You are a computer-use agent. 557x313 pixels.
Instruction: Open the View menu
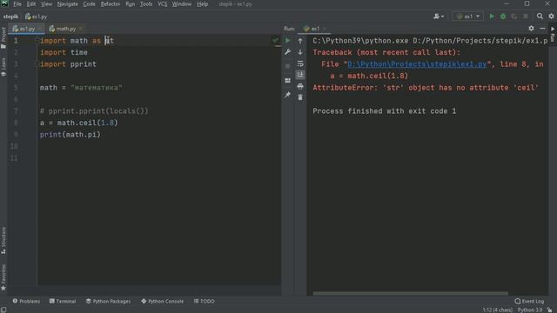pos(46,4)
